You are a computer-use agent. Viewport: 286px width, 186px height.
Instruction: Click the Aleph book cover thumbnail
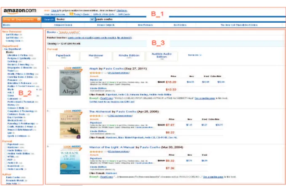click(x=70, y=83)
